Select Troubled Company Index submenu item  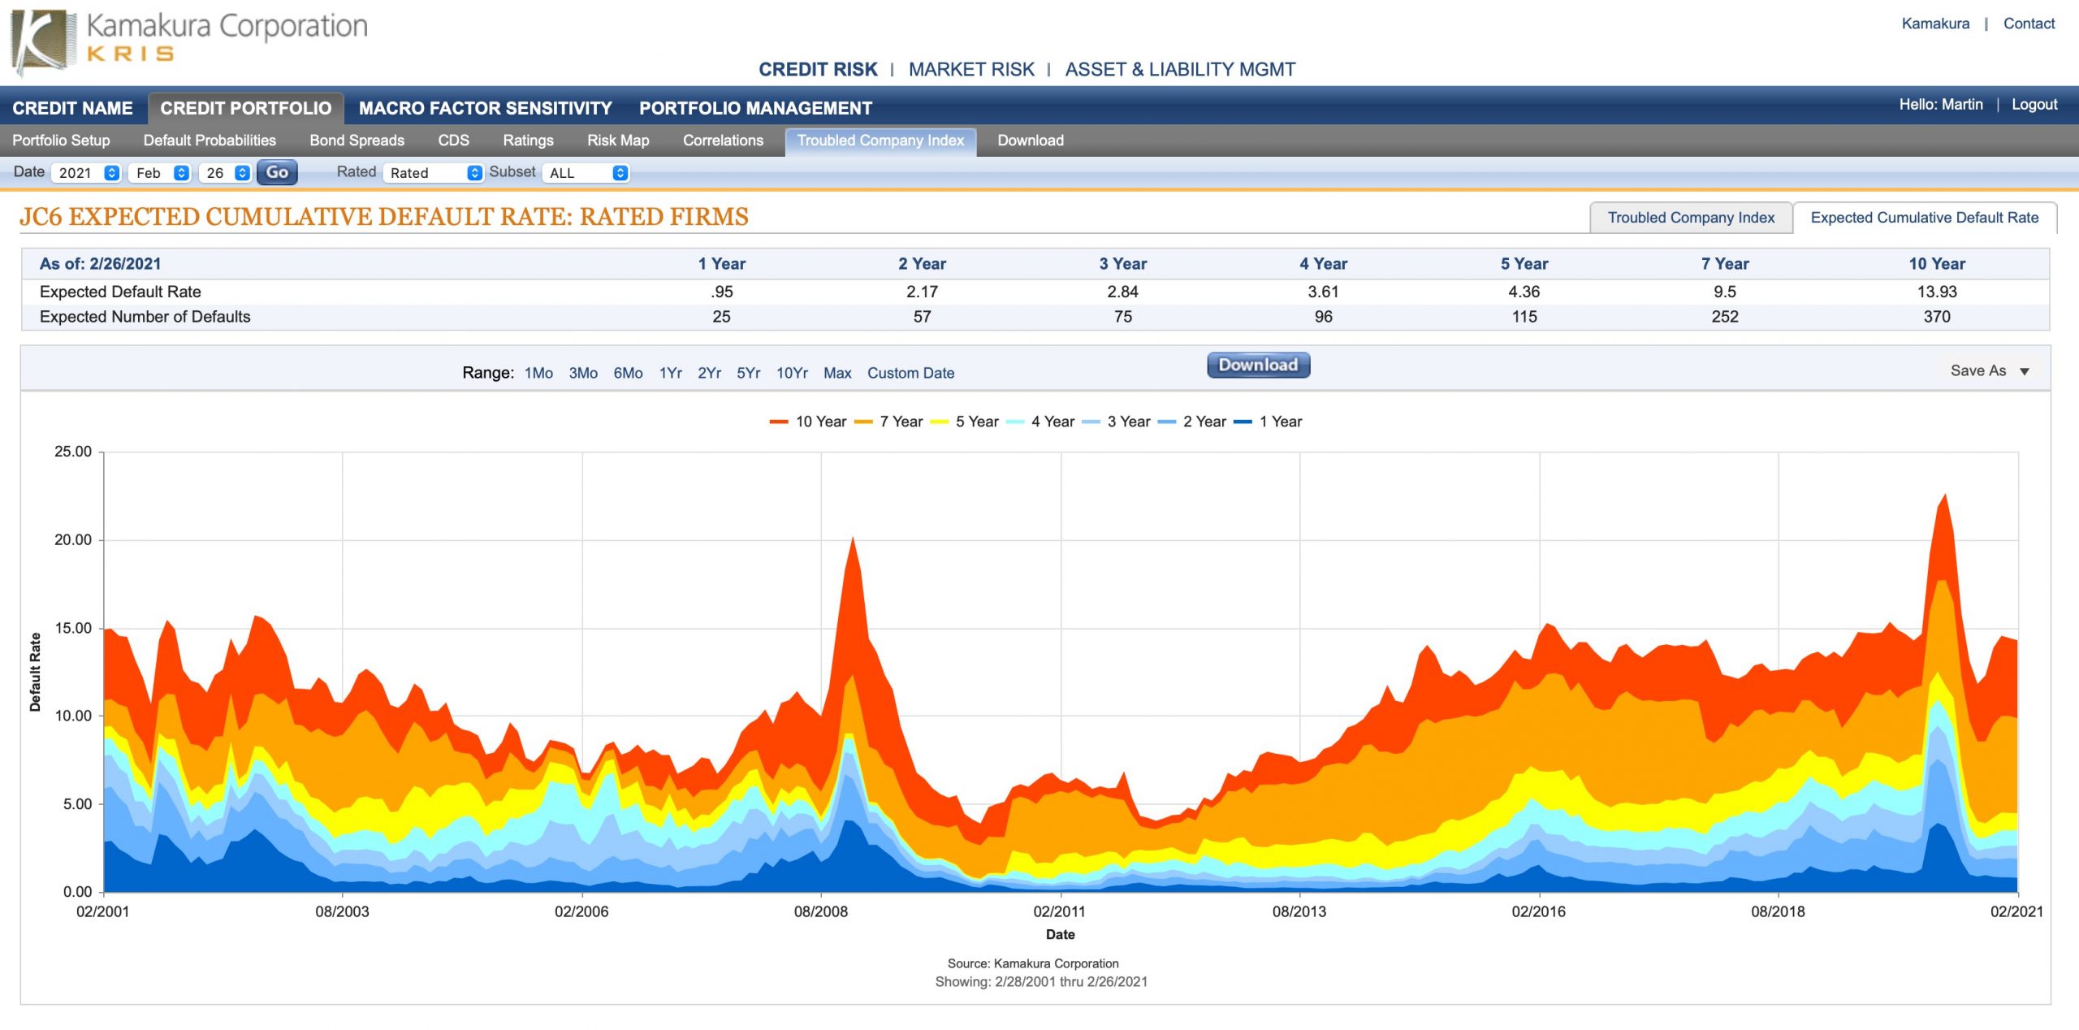point(880,141)
